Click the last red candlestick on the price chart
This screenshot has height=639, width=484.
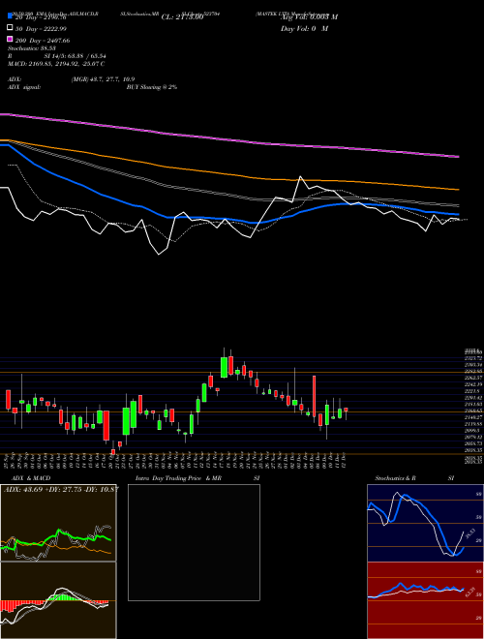[346, 410]
